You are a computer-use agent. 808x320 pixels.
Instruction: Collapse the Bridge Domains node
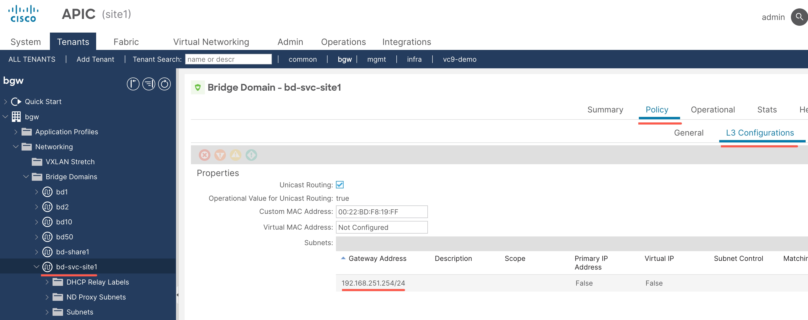26,177
